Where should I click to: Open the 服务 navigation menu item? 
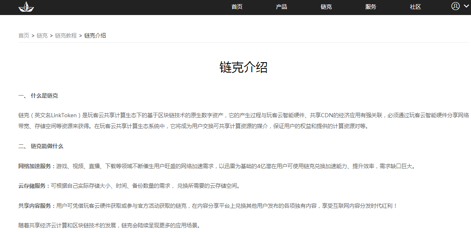tap(371, 7)
